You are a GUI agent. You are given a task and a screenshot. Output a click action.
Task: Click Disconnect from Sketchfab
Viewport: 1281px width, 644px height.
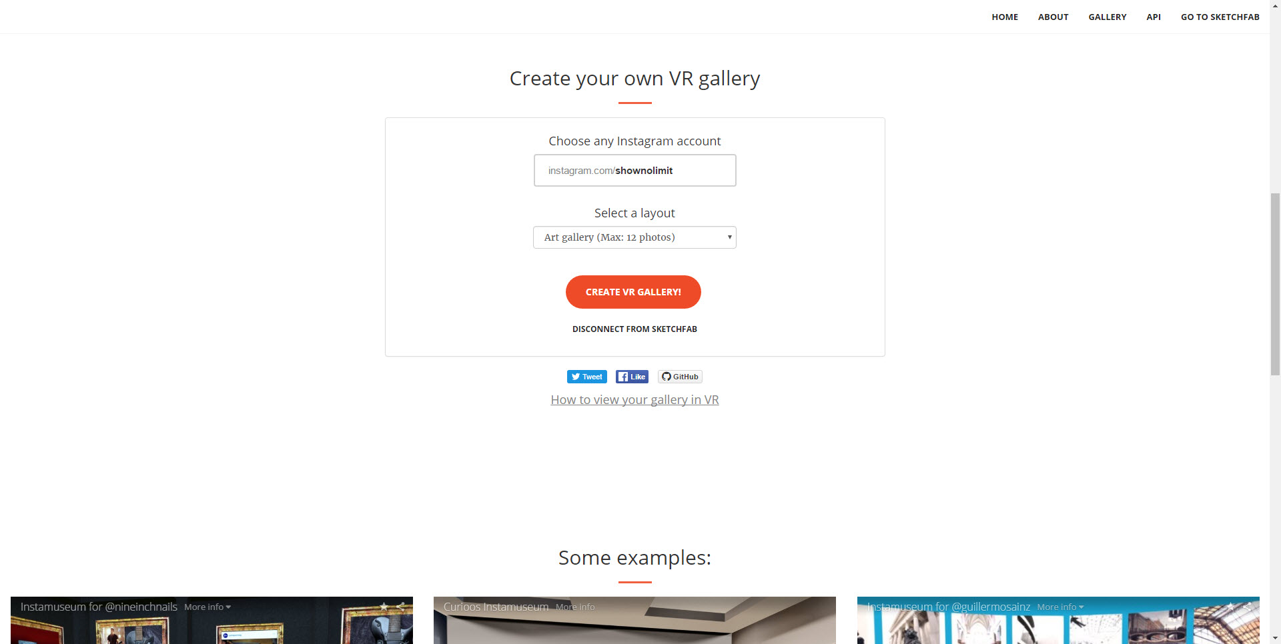[x=634, y=329]
